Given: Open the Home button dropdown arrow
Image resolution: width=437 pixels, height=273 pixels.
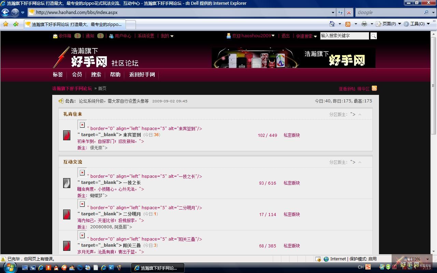Looking at the screenshot, I should [339, 24].
